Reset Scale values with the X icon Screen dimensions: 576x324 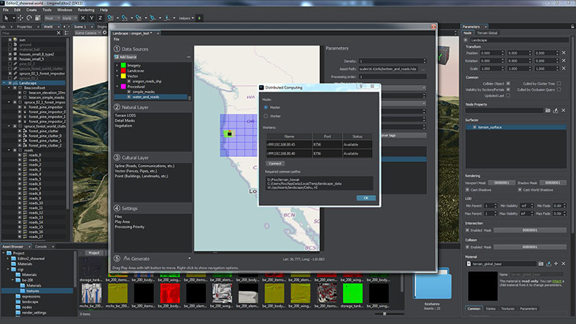click(564, 69)
